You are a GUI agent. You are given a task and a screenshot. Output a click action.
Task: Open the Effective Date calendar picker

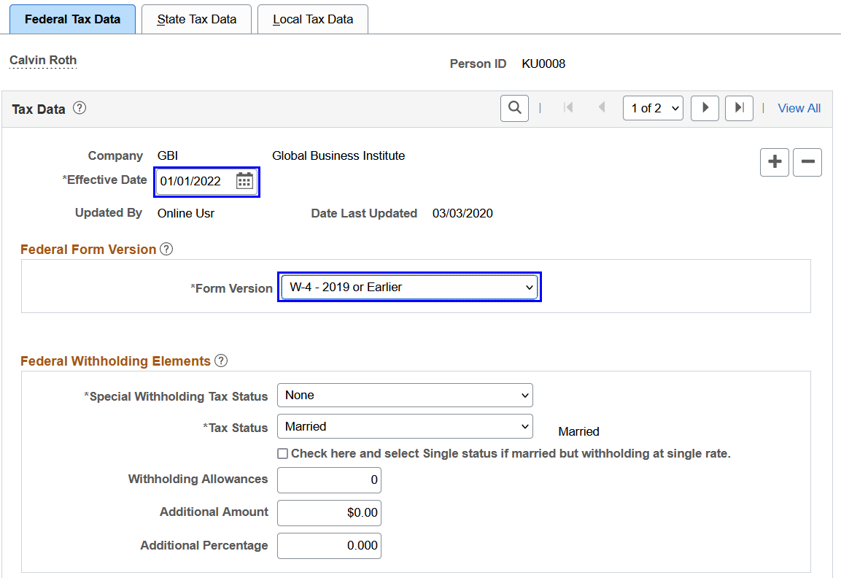[x=244, y=181]
